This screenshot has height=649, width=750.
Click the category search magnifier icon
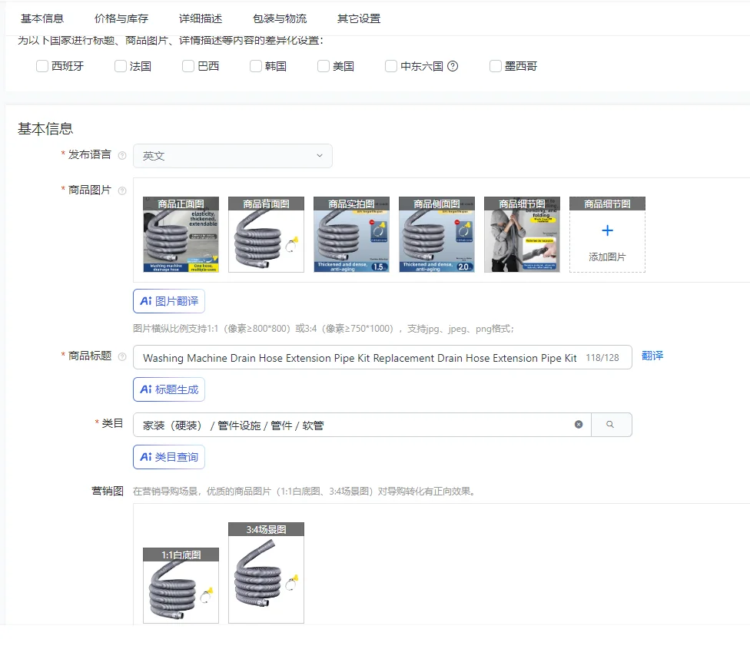coord(611,425)
